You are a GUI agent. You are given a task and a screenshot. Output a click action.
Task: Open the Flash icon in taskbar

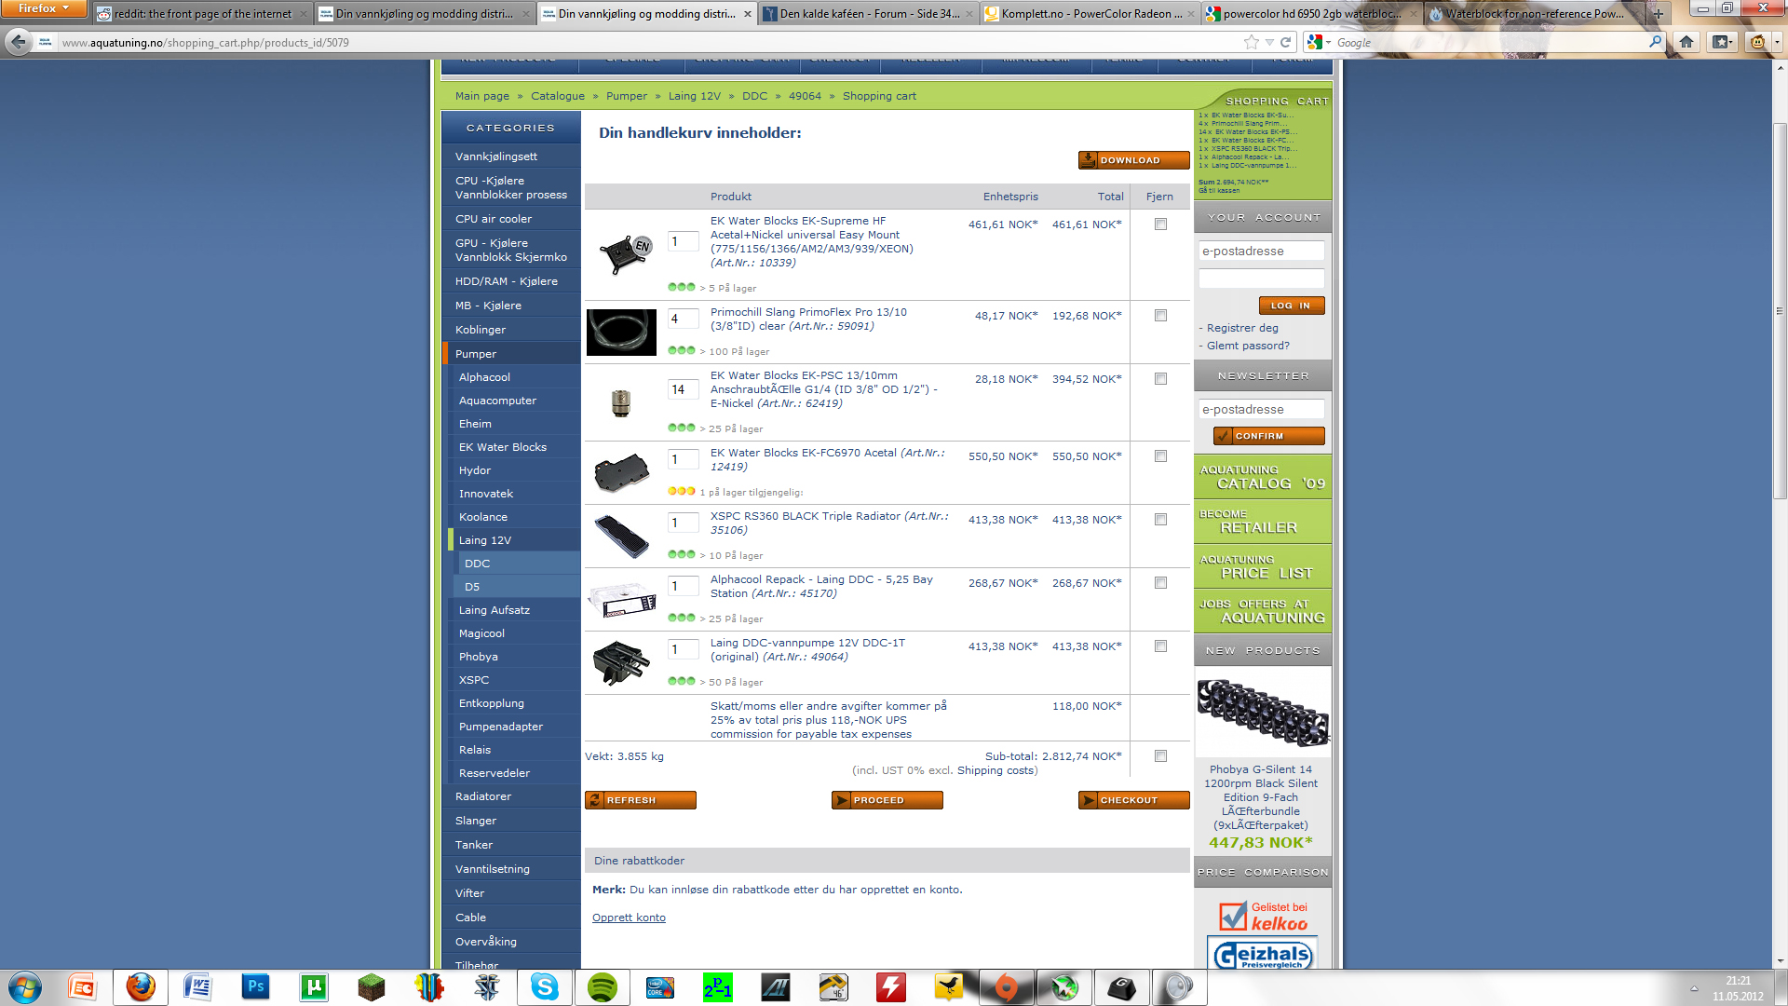[x=891, y=987]
